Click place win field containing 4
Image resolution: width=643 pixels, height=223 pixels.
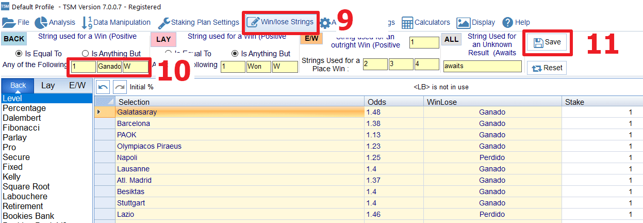(426, 64)
